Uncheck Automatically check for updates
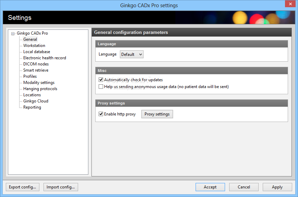 pos(101,80)
